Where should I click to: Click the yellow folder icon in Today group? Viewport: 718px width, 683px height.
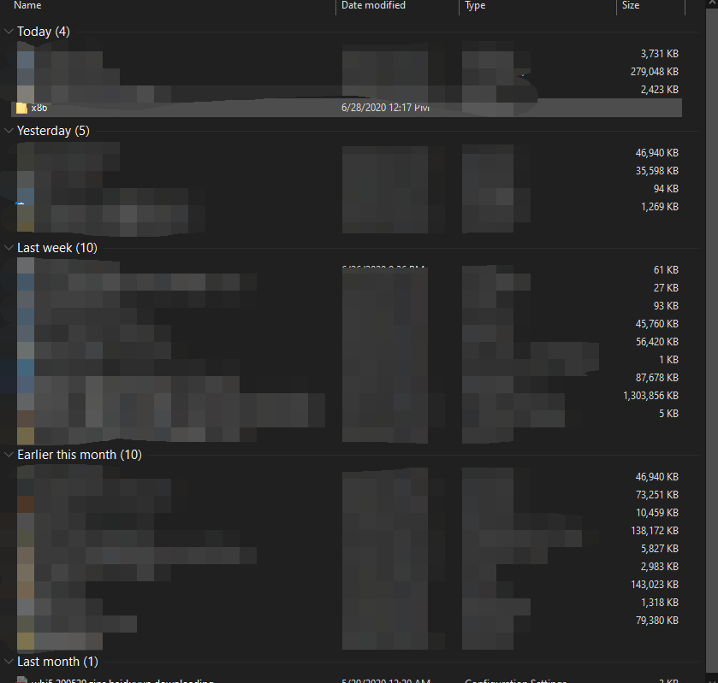[21, 107]
